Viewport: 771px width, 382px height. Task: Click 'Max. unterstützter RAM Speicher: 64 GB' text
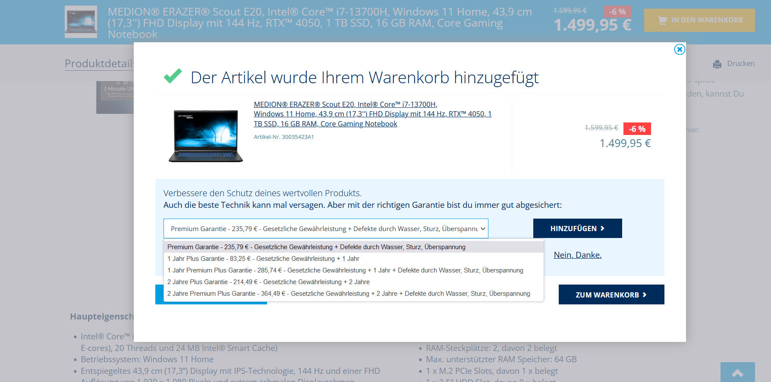tap(501, 360)
